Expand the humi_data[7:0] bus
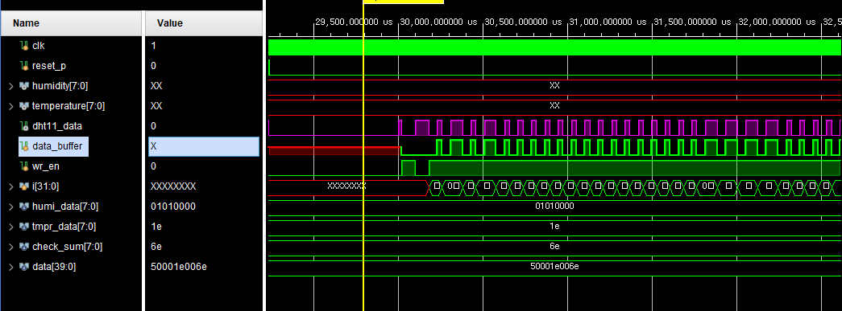This screenshot has height=311, width=842. pyautogui.click(x=11, y=207)
